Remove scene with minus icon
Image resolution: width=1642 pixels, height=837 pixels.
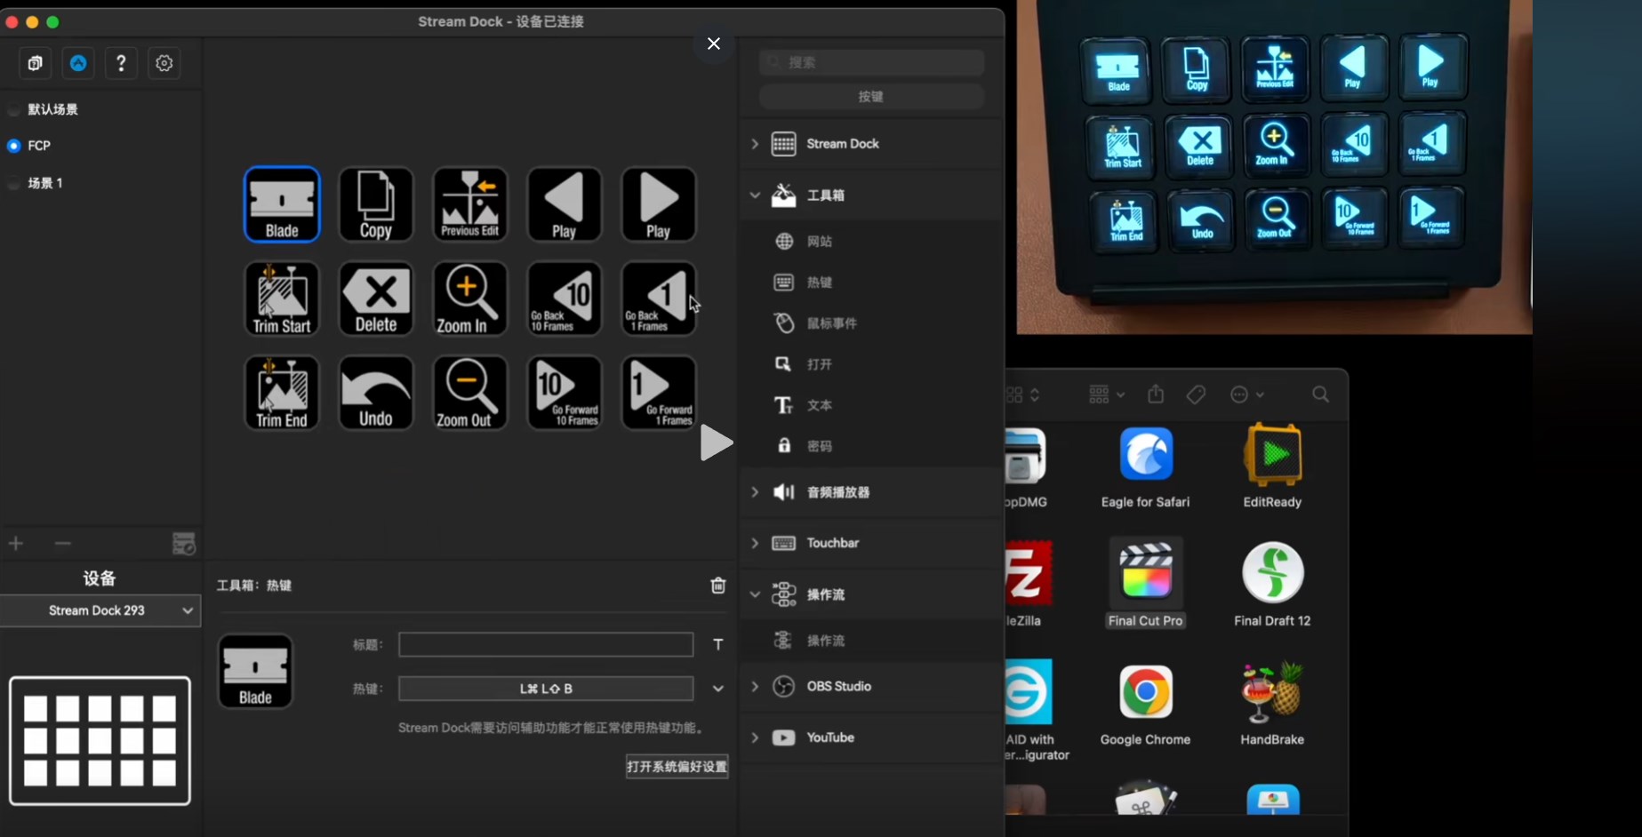pos(62,543)
